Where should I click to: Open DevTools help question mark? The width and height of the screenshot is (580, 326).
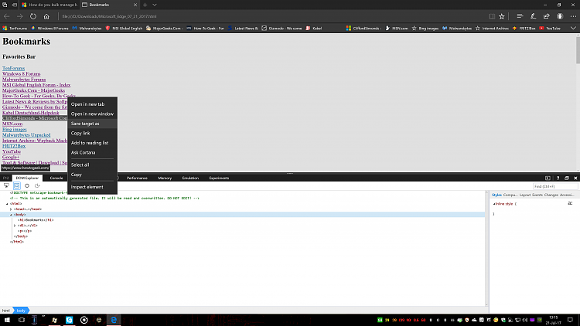(558, 178)
